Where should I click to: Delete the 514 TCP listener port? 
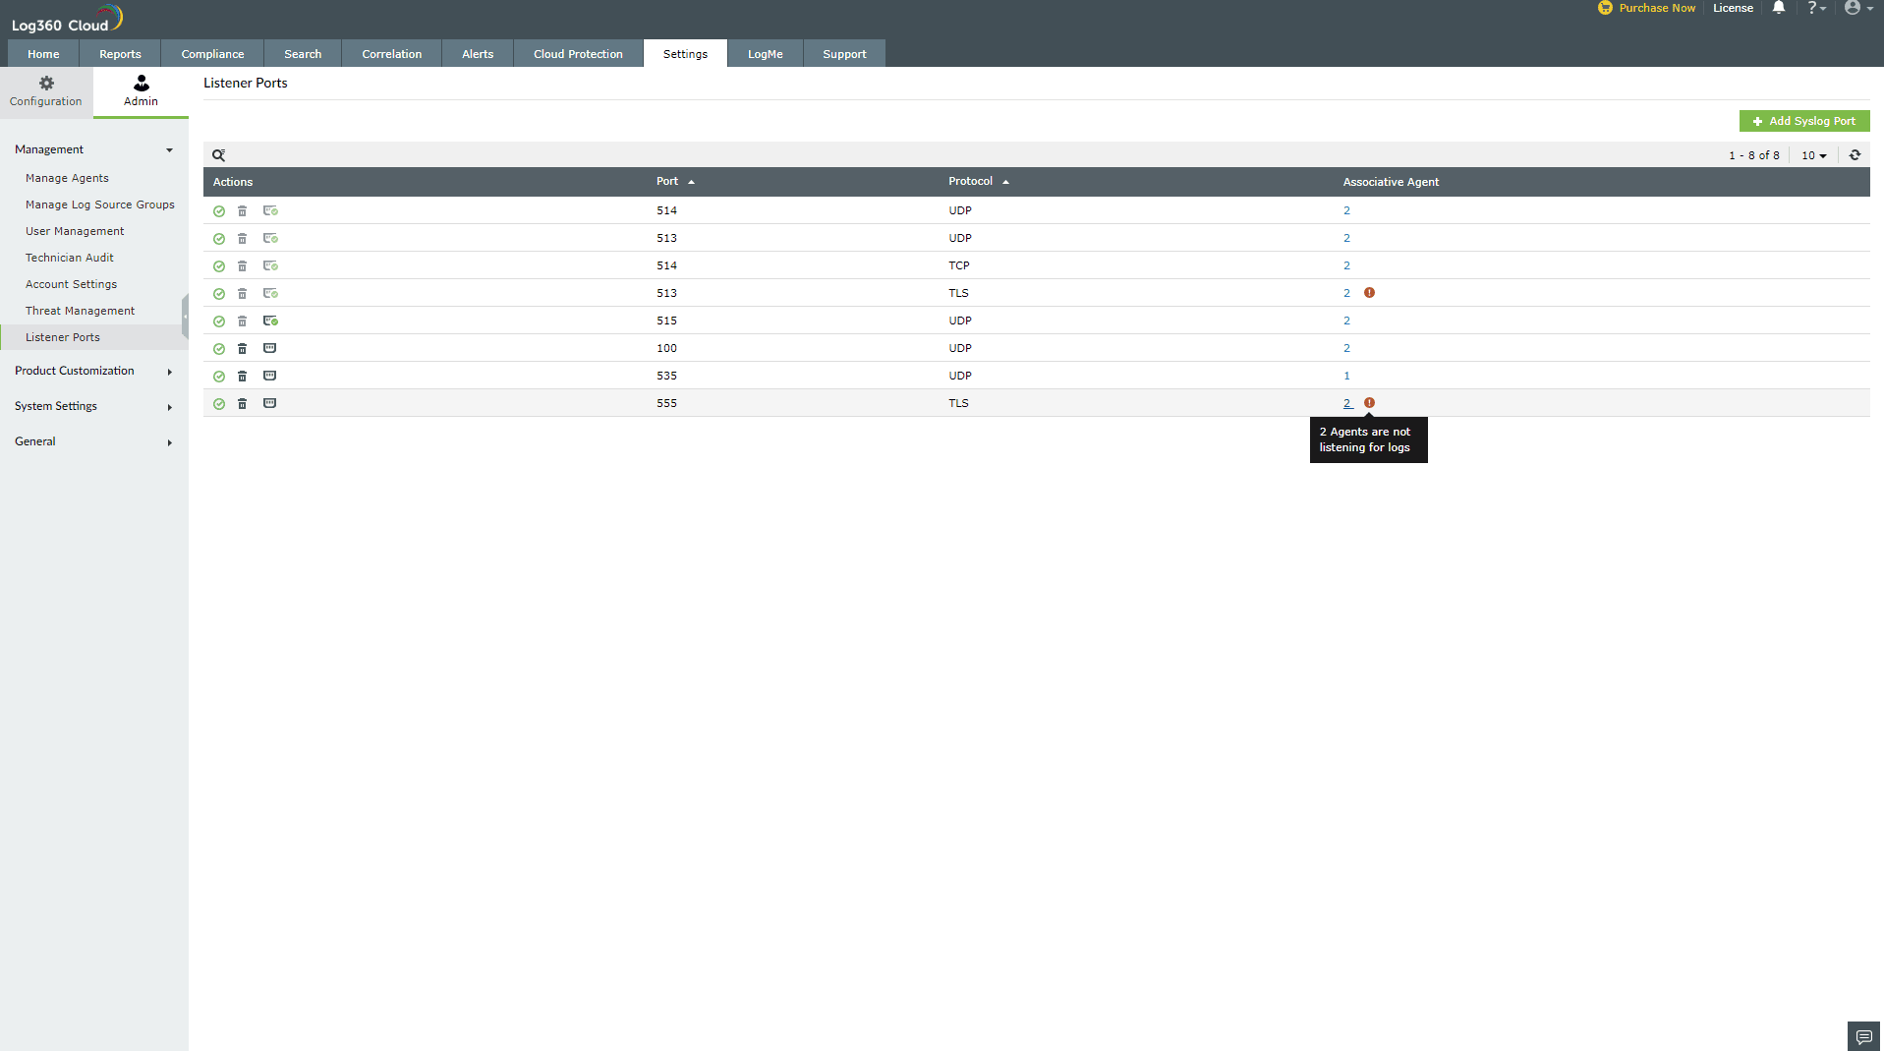click(x=243, y=265)
